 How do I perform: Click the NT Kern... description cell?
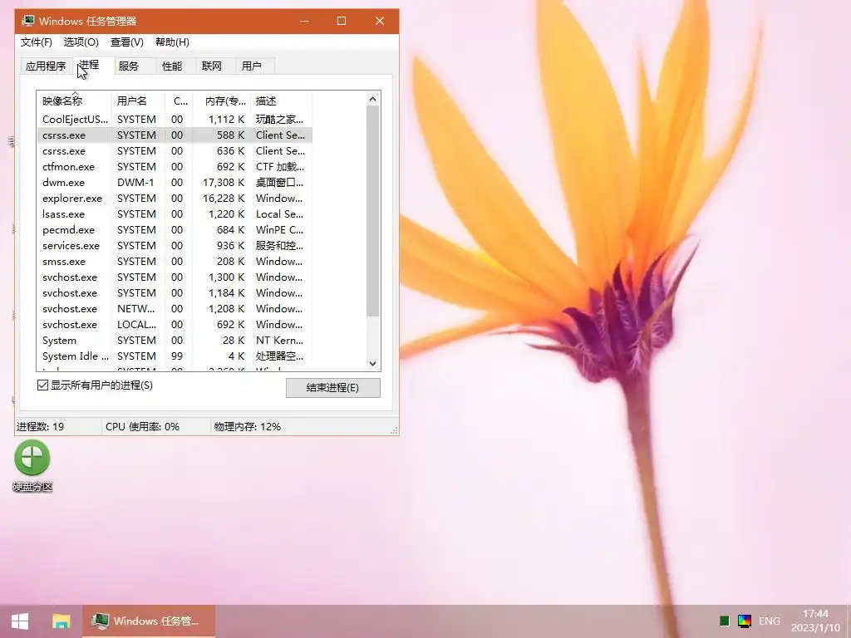pos(279,340)
